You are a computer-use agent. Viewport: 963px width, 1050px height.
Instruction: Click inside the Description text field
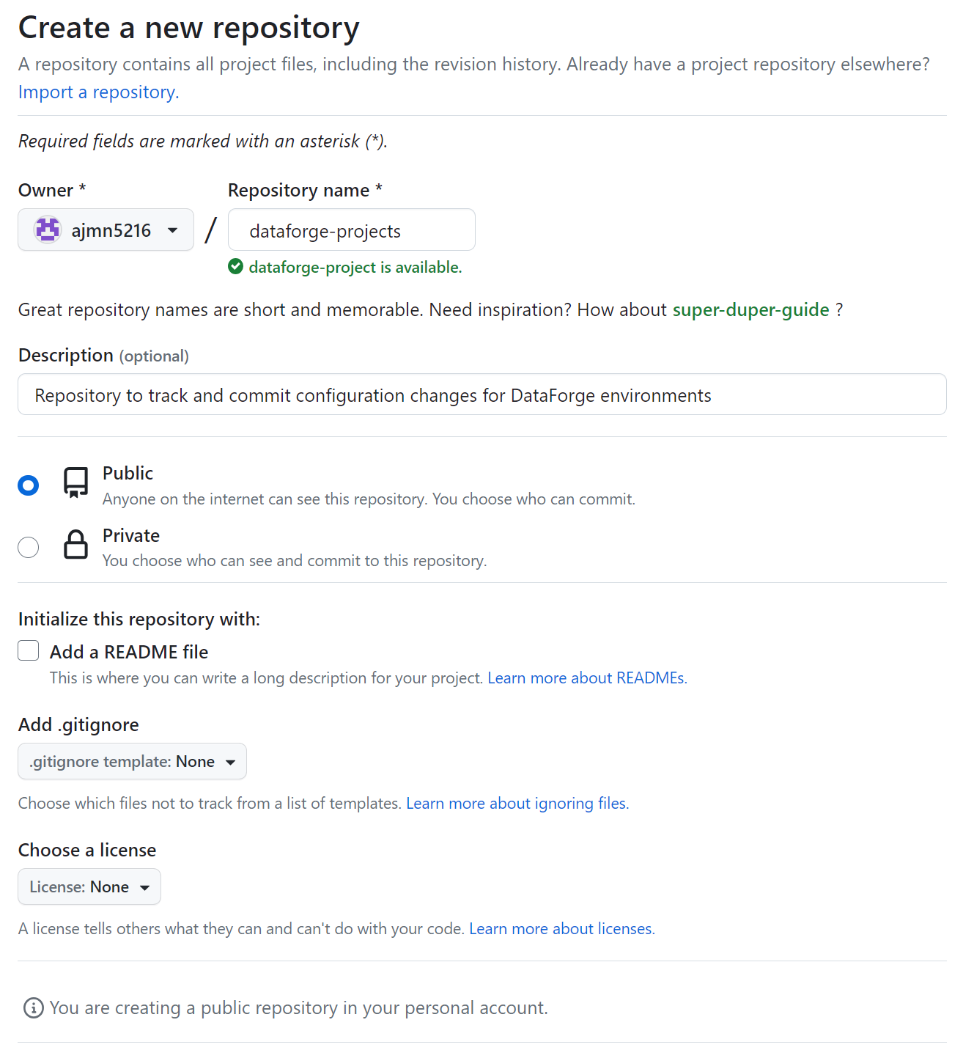tap(482, 394)
